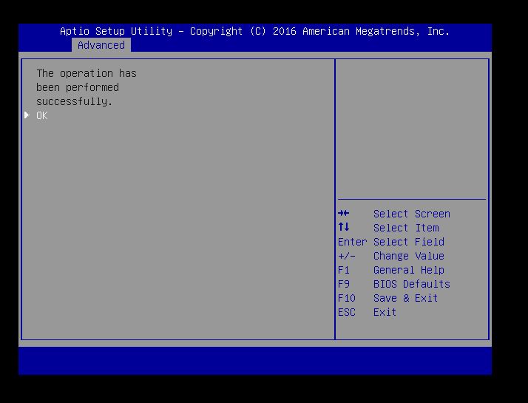528x403 pixels.
Task: Click the 'Save & Exit' text
Action: [x=405, y=298]
